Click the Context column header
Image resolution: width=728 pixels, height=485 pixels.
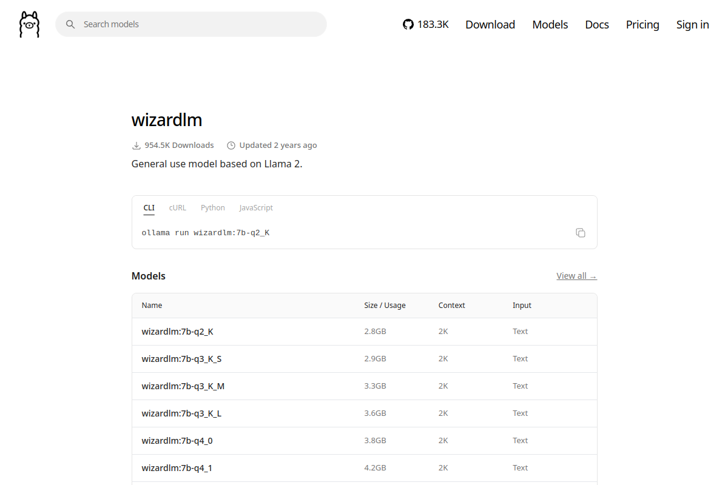[452, 306]
